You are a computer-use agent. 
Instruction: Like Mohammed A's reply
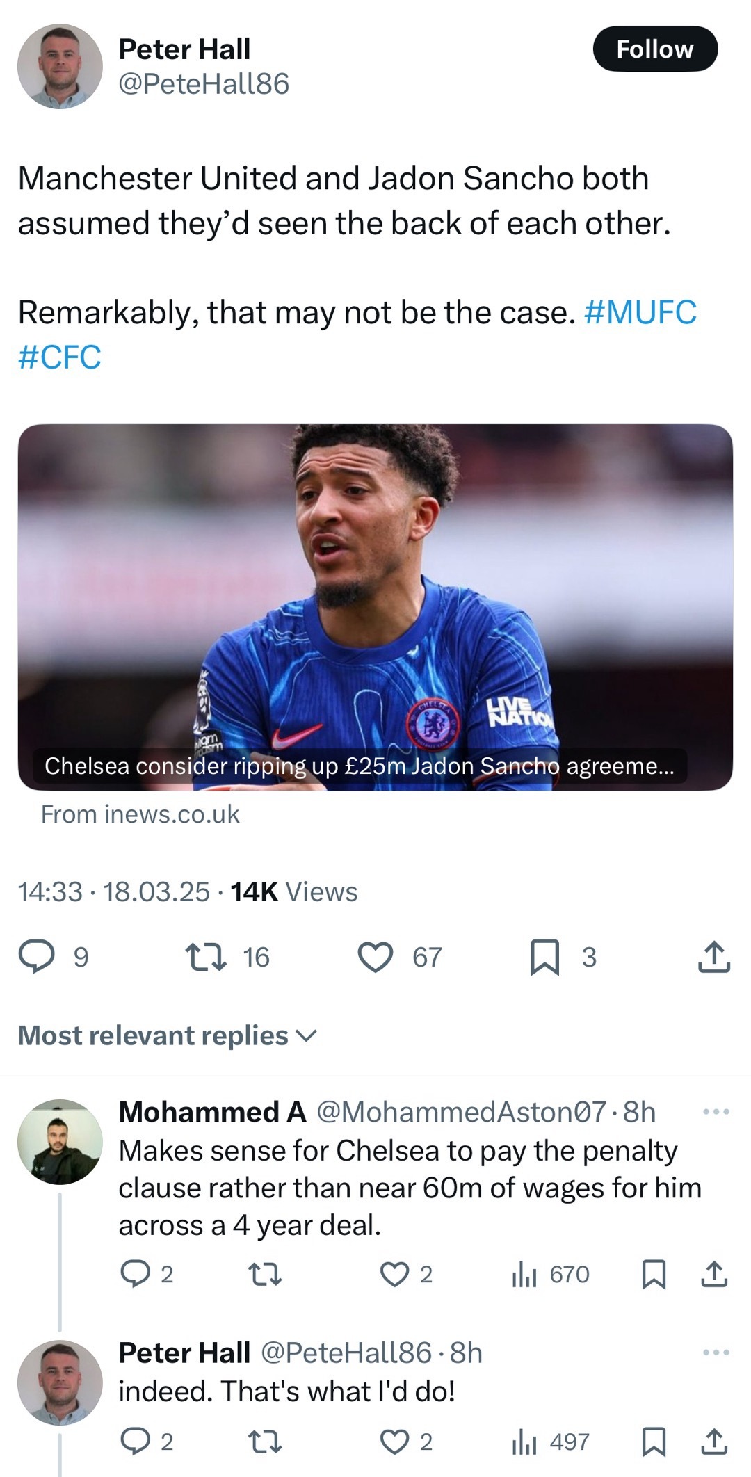tap(395, 1274)
